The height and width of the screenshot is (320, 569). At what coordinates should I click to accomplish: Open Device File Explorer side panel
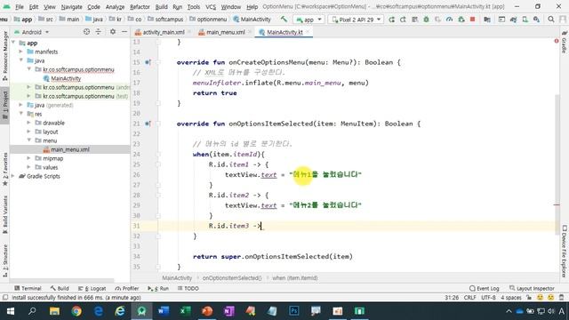point(565,252)
